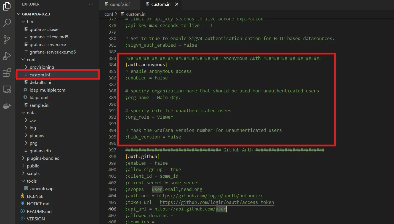The image size is (394, 224).
Task: Open the Docker view icon
Action: point(7,106)
